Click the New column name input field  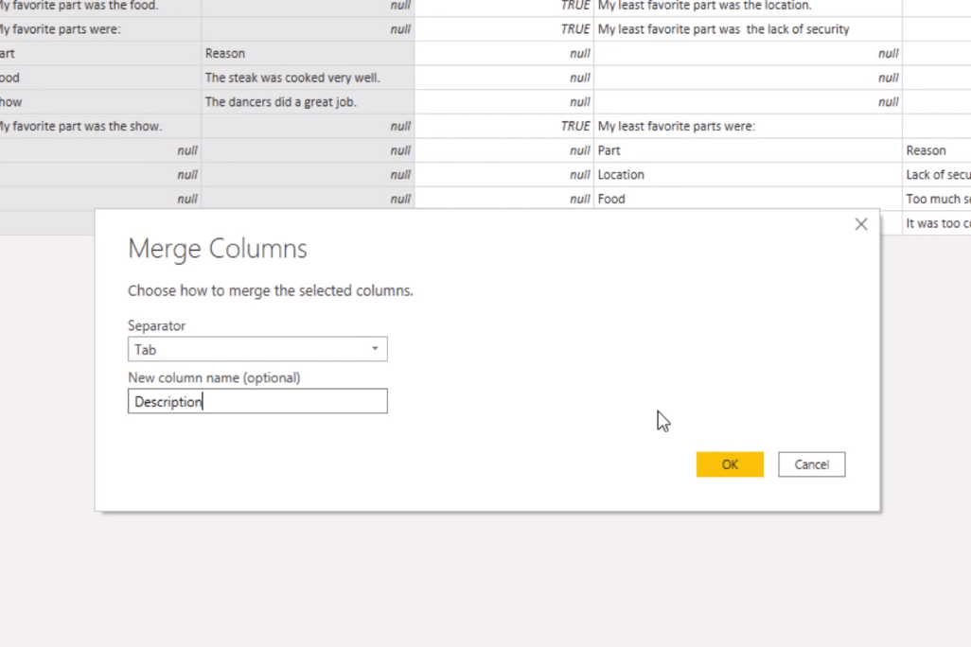257,401
